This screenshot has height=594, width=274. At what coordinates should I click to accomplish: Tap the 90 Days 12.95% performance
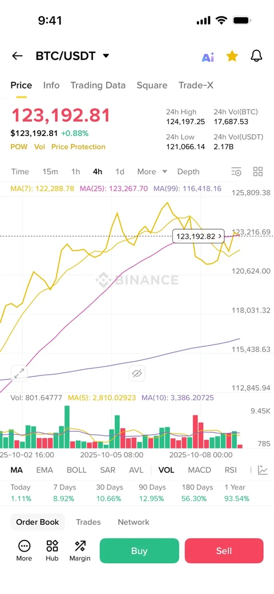click(x=152, y=493)
